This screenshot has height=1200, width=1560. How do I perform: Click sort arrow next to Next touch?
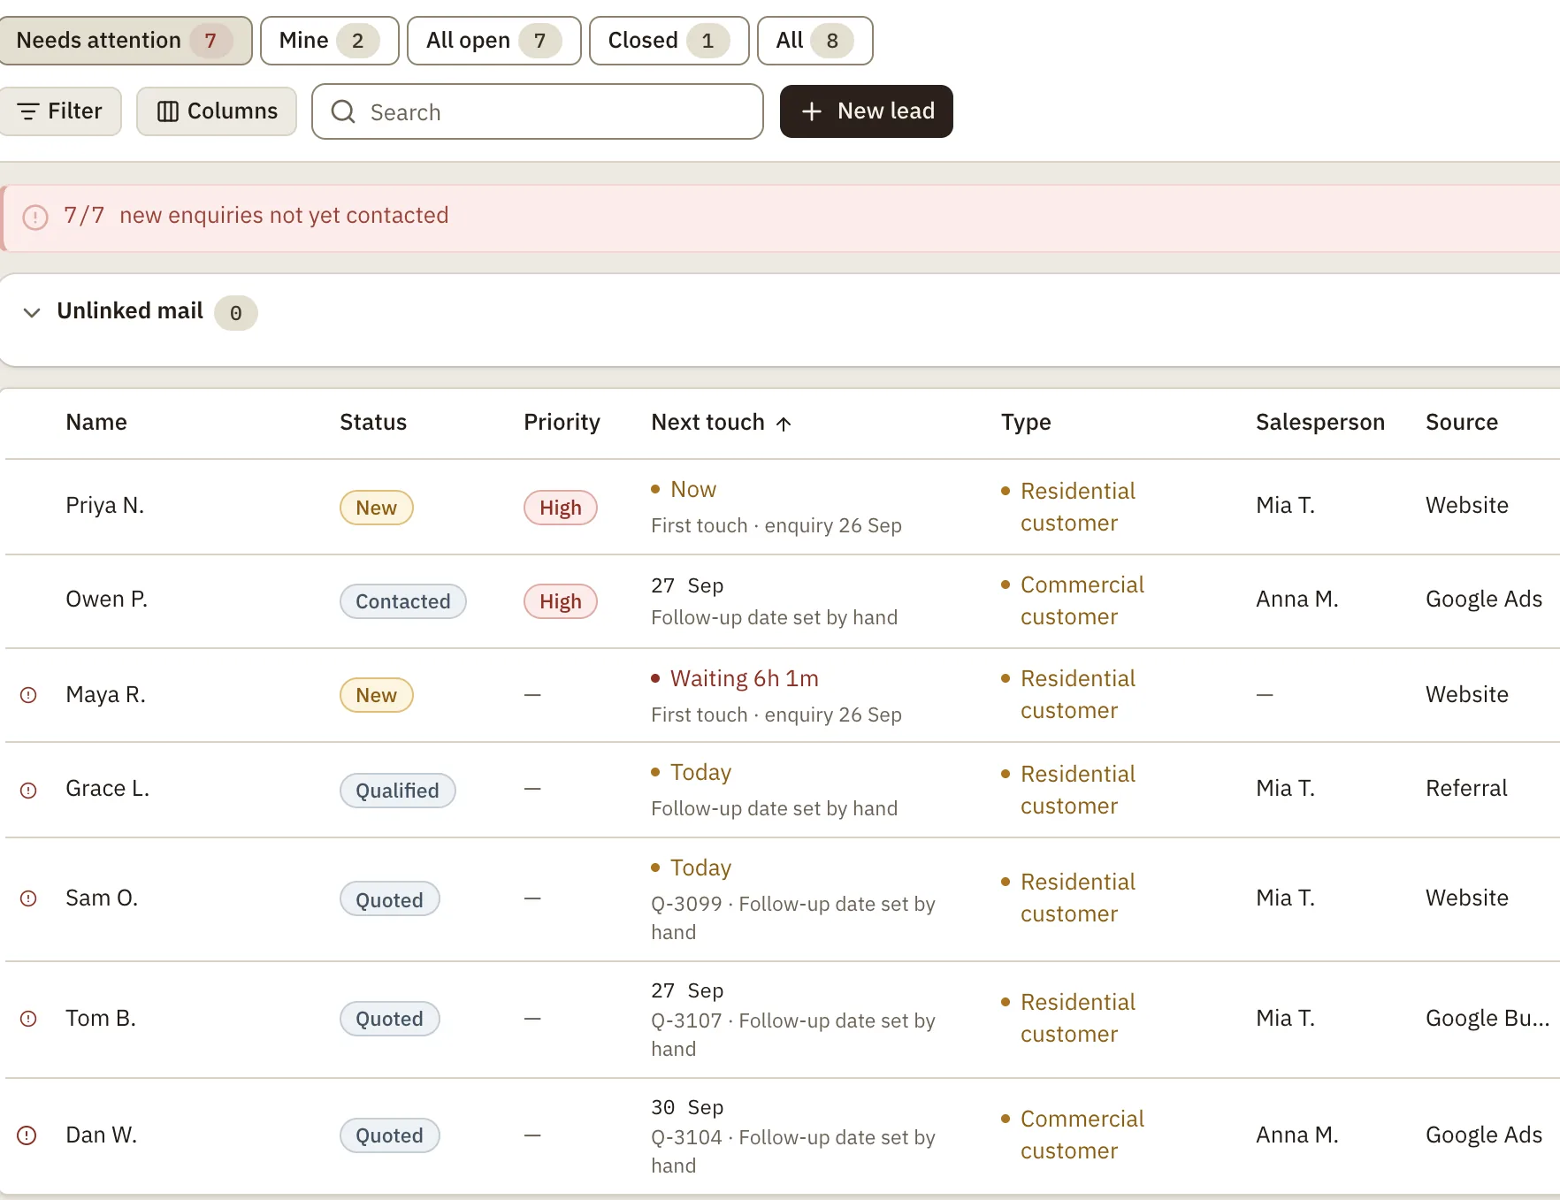(784, 424)
